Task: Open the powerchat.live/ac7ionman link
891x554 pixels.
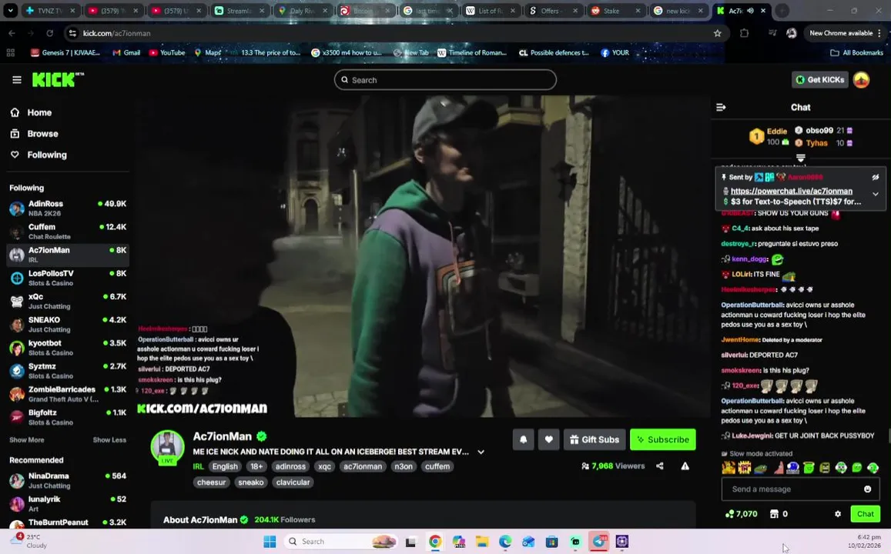Action: pos(791,192)
